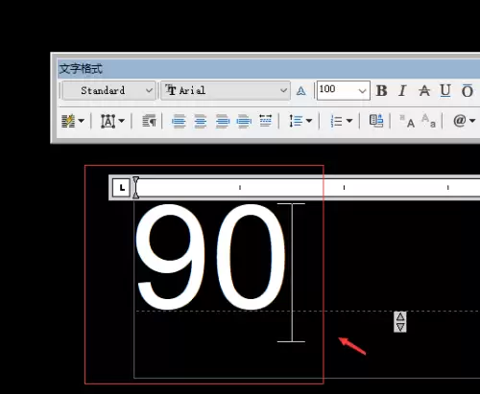
Task: Distribute the text across the width
Action: pyautogui.click(x=266, y=121)
